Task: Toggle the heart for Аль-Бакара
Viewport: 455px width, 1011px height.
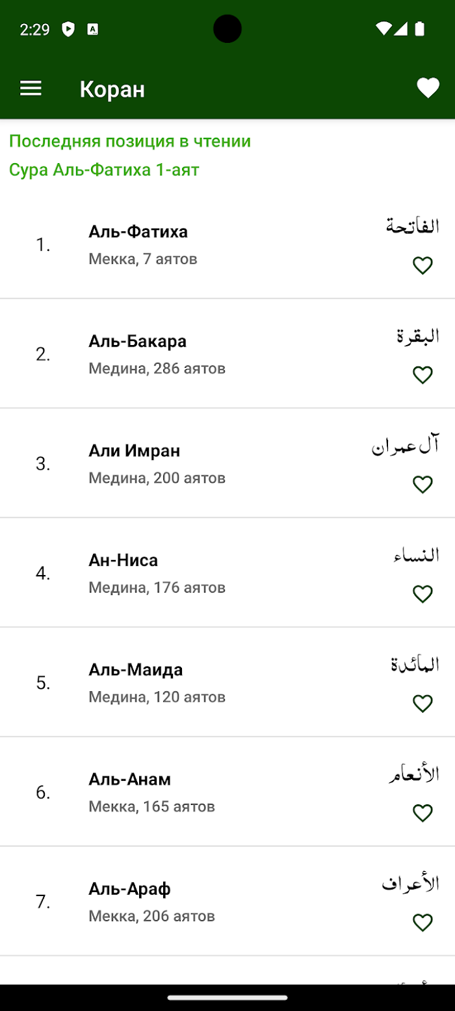Action: click(423, 375)
